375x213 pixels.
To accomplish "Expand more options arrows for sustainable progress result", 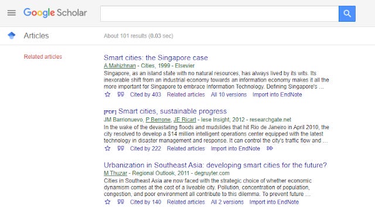I will (x=270, y=148).
